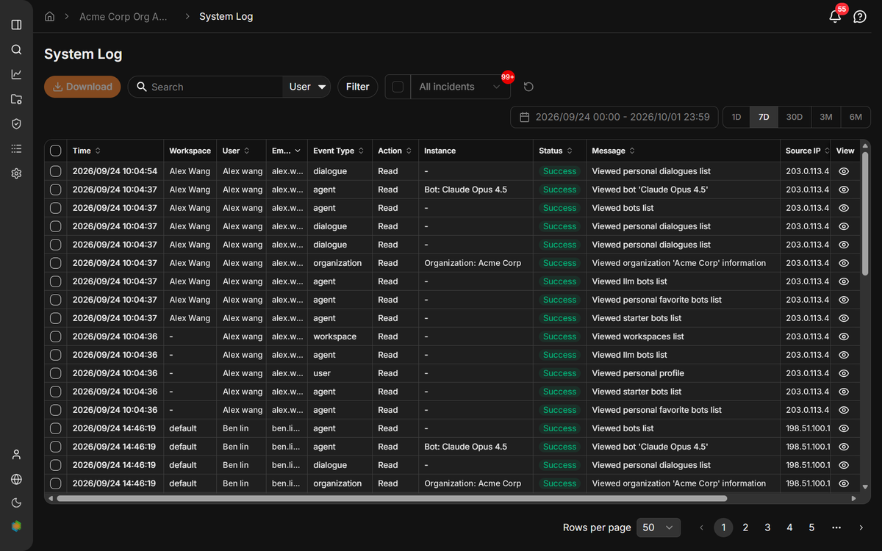Click the horizontal table scrollbar

[x=392, y=498]
